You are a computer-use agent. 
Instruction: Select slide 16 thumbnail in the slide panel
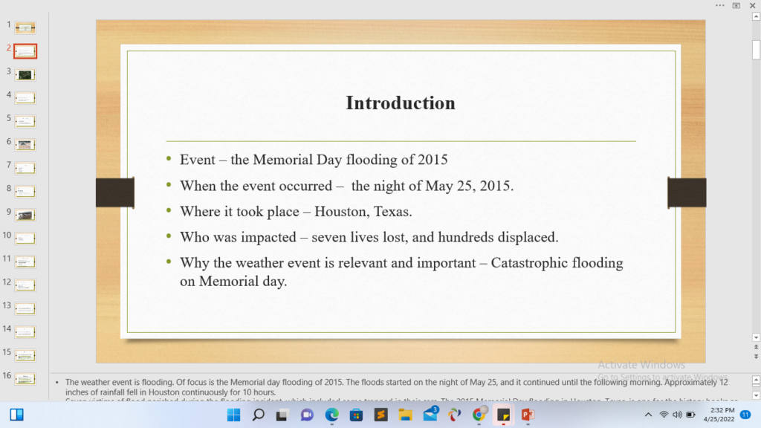(x=25, y=378)
